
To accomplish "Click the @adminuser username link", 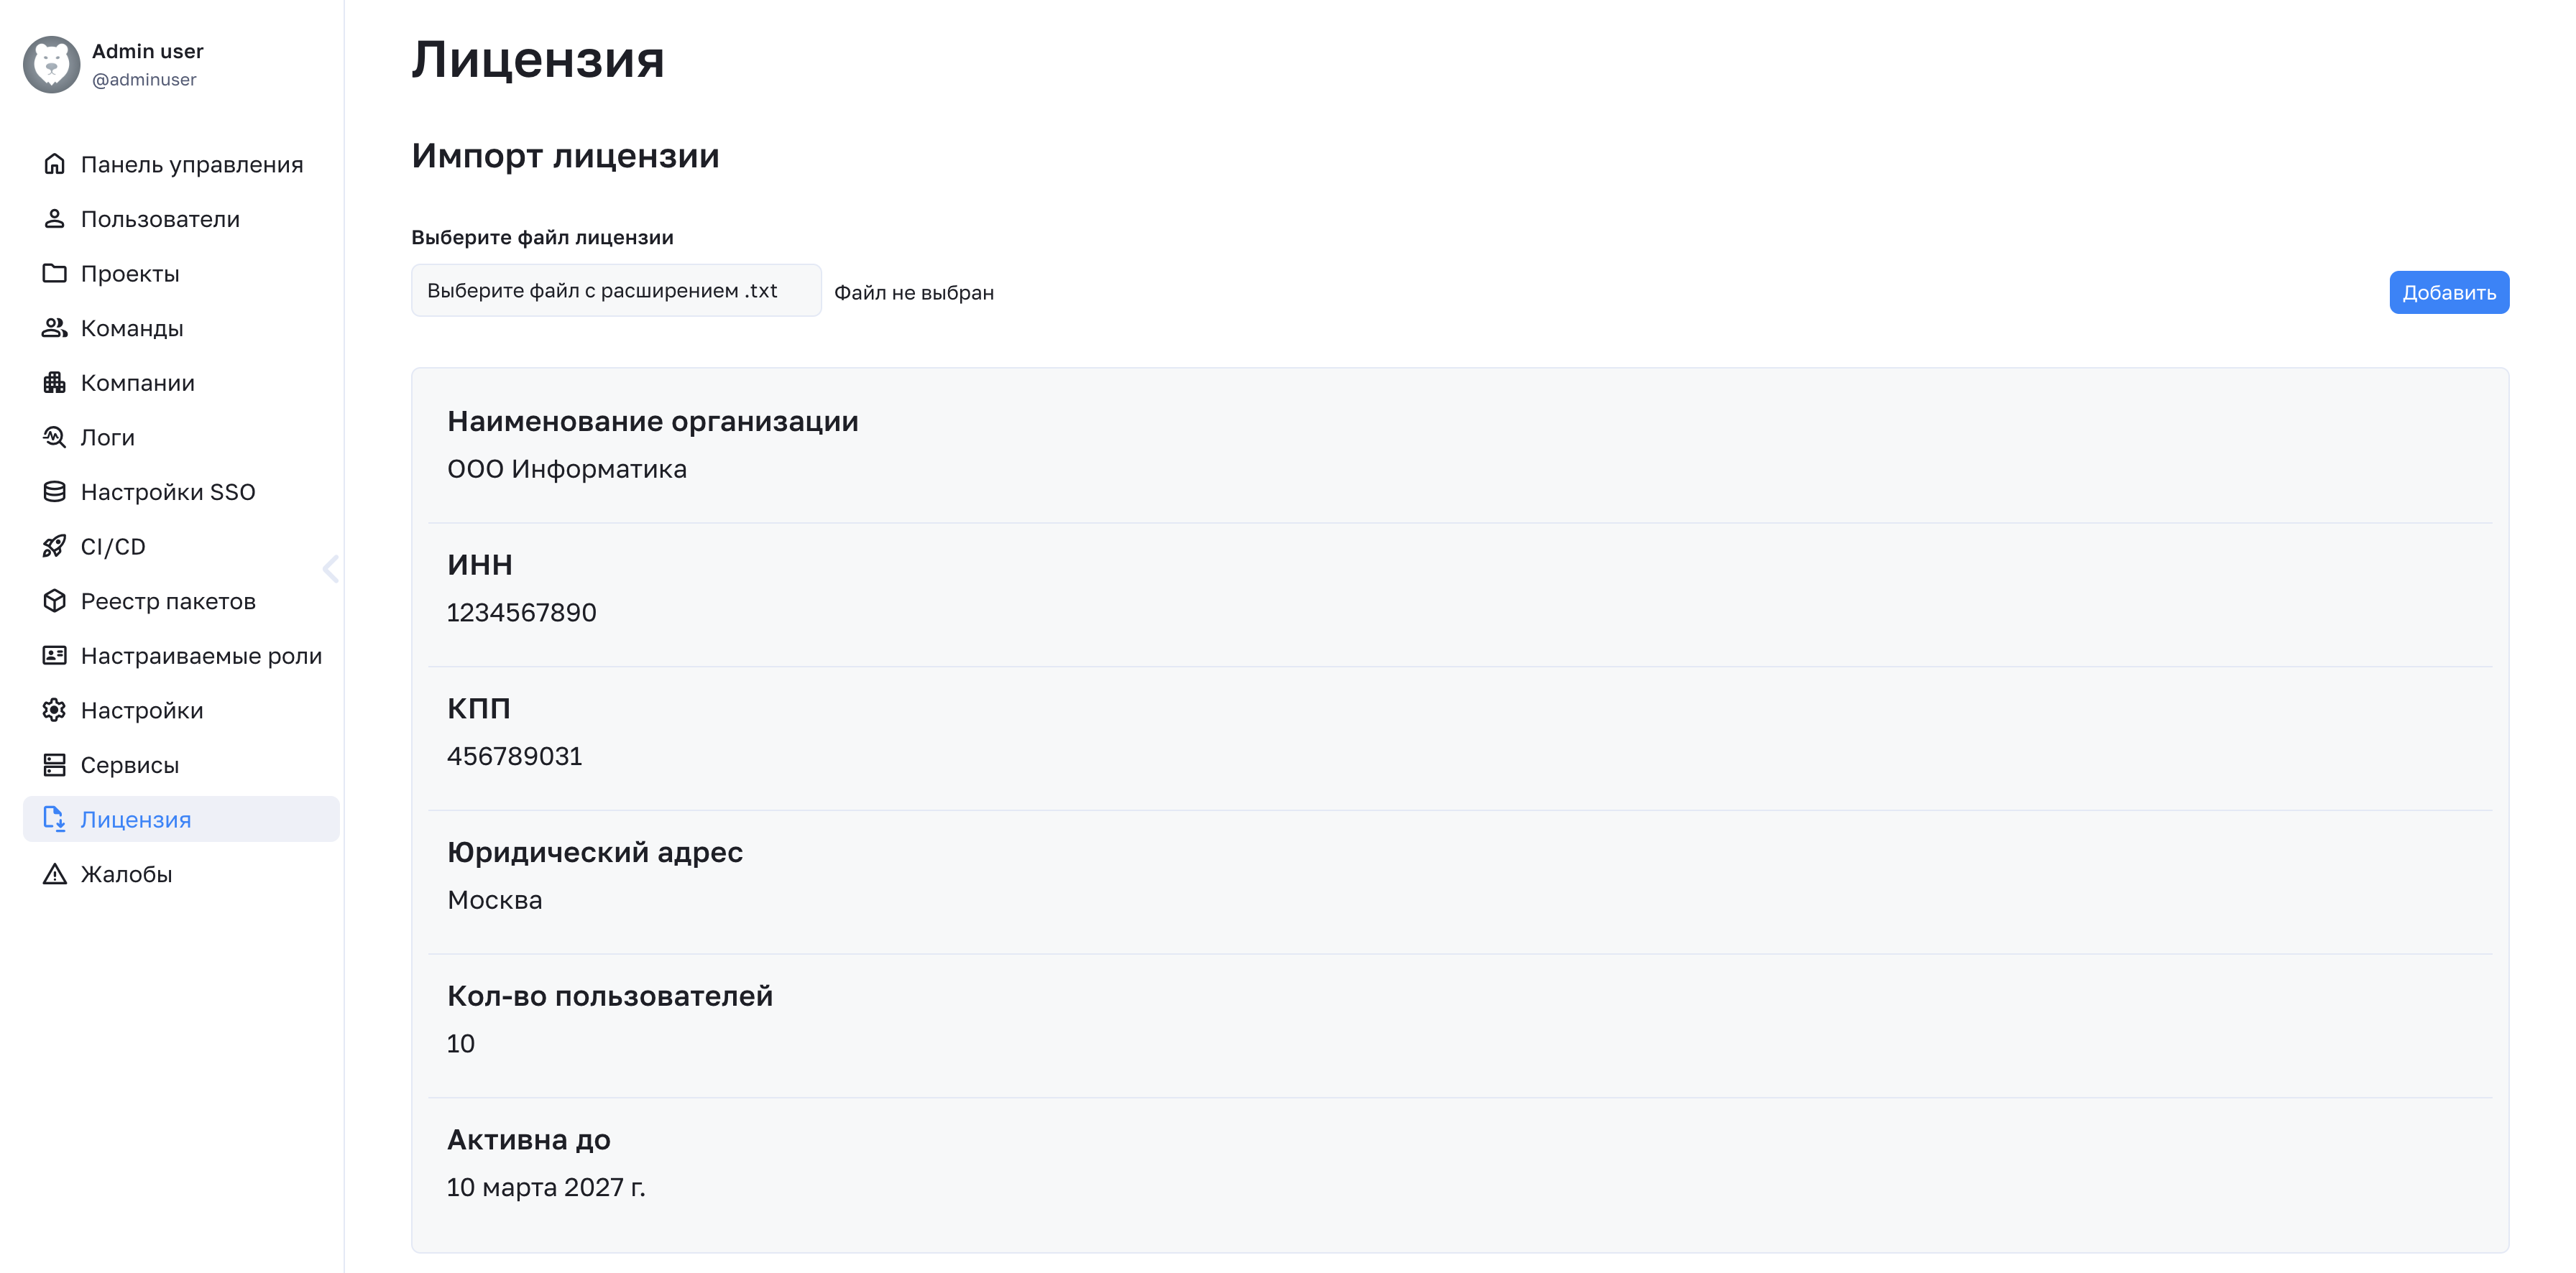I will pyautogui.click(x=144, y=80).
